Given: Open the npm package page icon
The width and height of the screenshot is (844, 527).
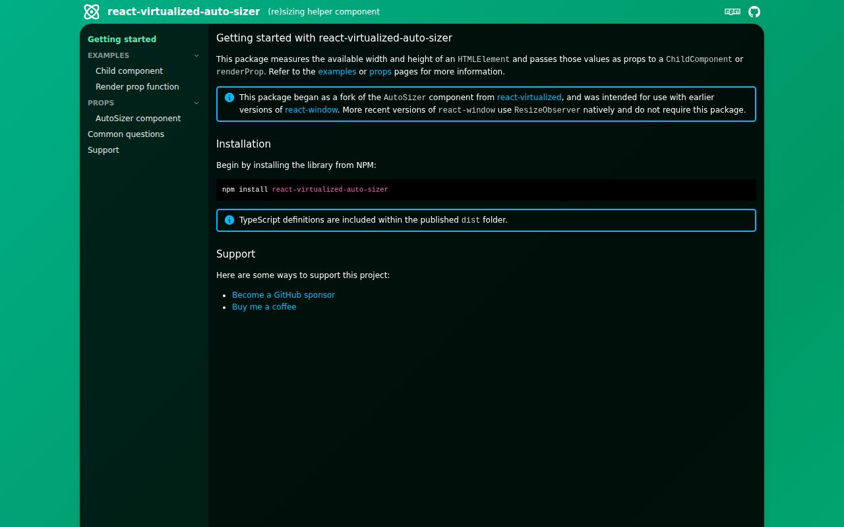Looking at the screenshot, I should pyautogui.click(x=733, y=12).
